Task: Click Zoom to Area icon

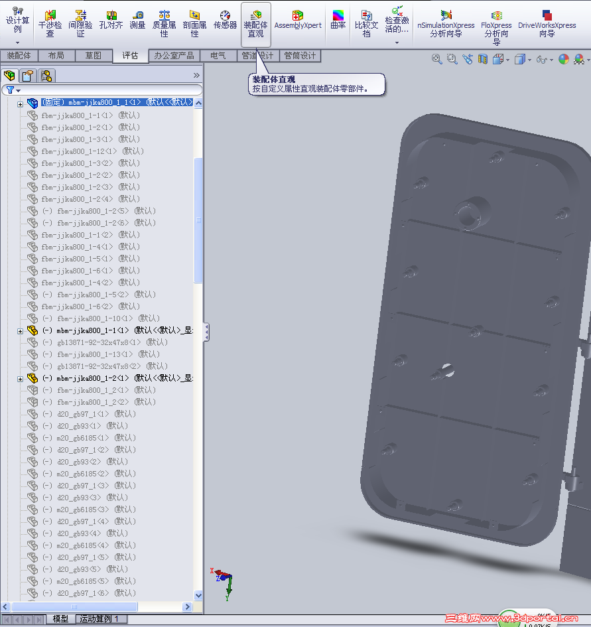Action: tap(452, 60)
